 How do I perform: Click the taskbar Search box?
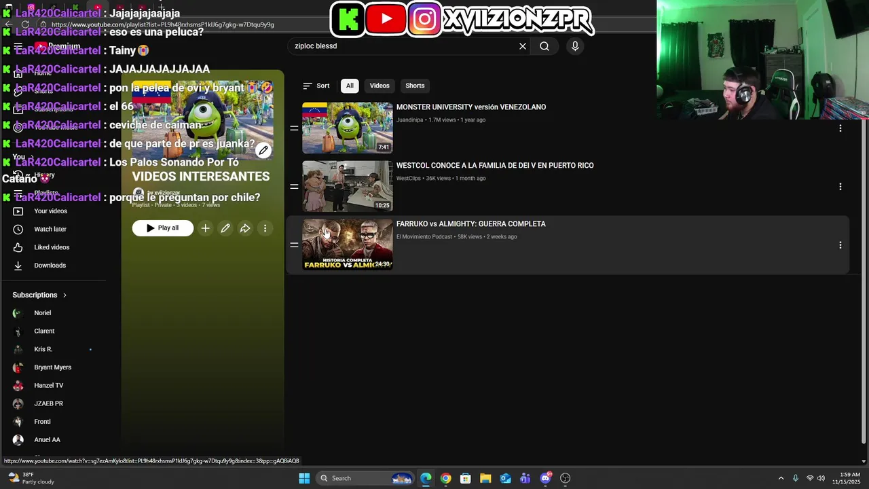[x=365, y=478]
